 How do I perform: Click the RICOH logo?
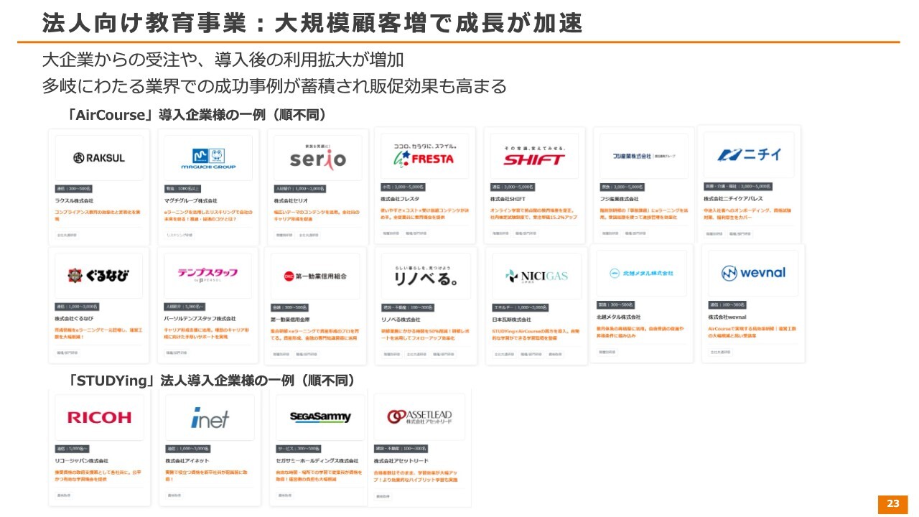99,417
